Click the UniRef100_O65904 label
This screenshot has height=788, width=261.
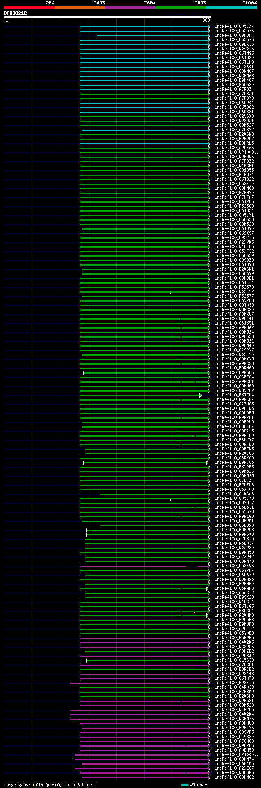click(234, 103)
